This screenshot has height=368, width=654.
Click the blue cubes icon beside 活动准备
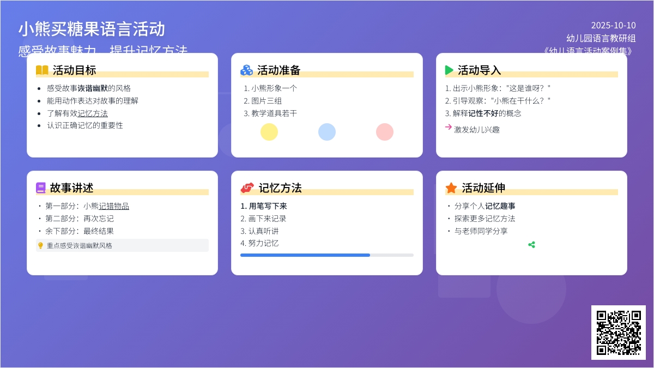(246, 70)
